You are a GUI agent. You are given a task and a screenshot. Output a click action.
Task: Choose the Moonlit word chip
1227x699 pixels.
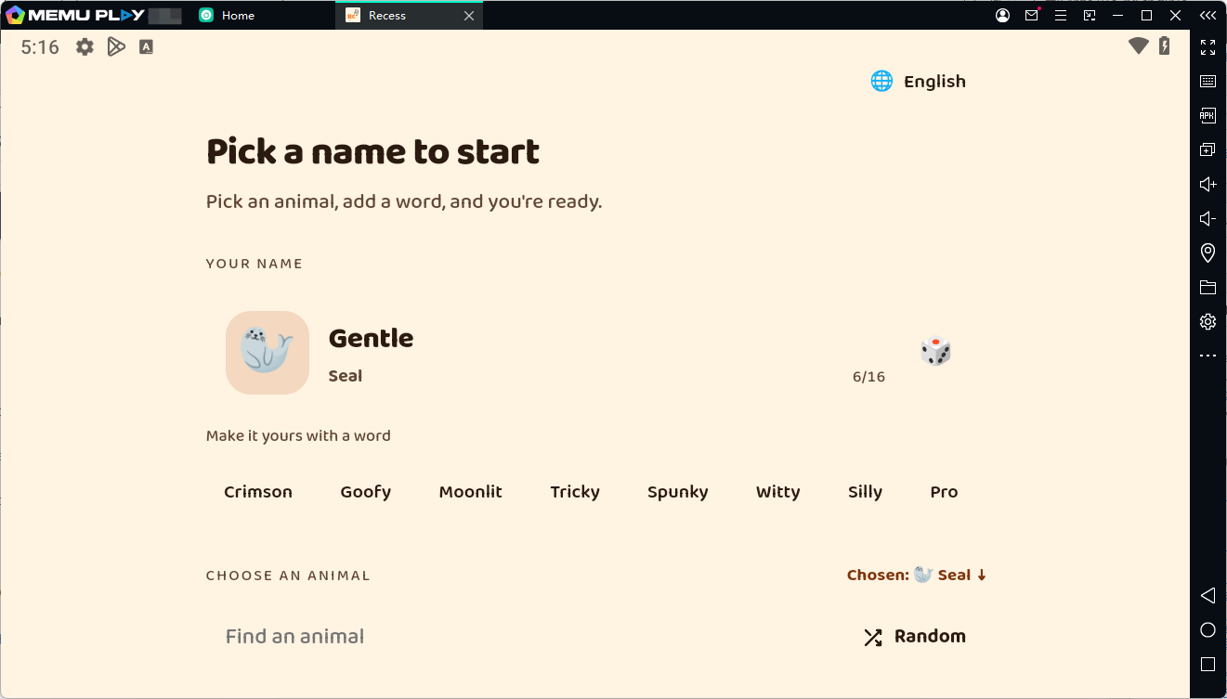pyautogui.click(x=471, y=492)
